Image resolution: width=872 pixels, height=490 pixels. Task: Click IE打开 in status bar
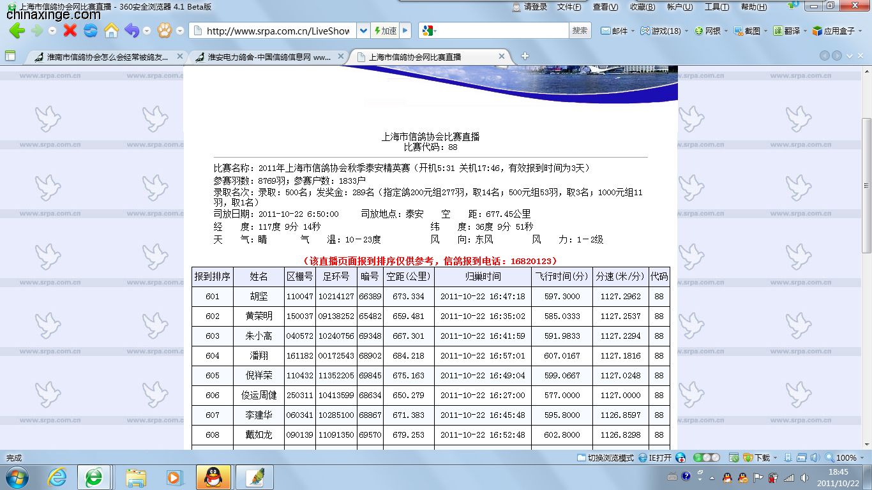pos(655,457)
